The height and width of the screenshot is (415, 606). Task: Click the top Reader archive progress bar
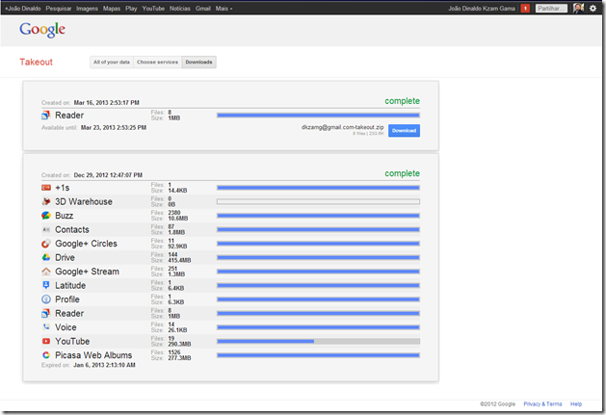pyautogui.click(x=318, y=116)
